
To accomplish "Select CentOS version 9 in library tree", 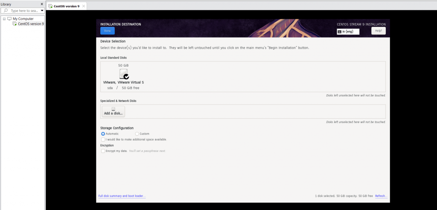I will click(31, 24).
